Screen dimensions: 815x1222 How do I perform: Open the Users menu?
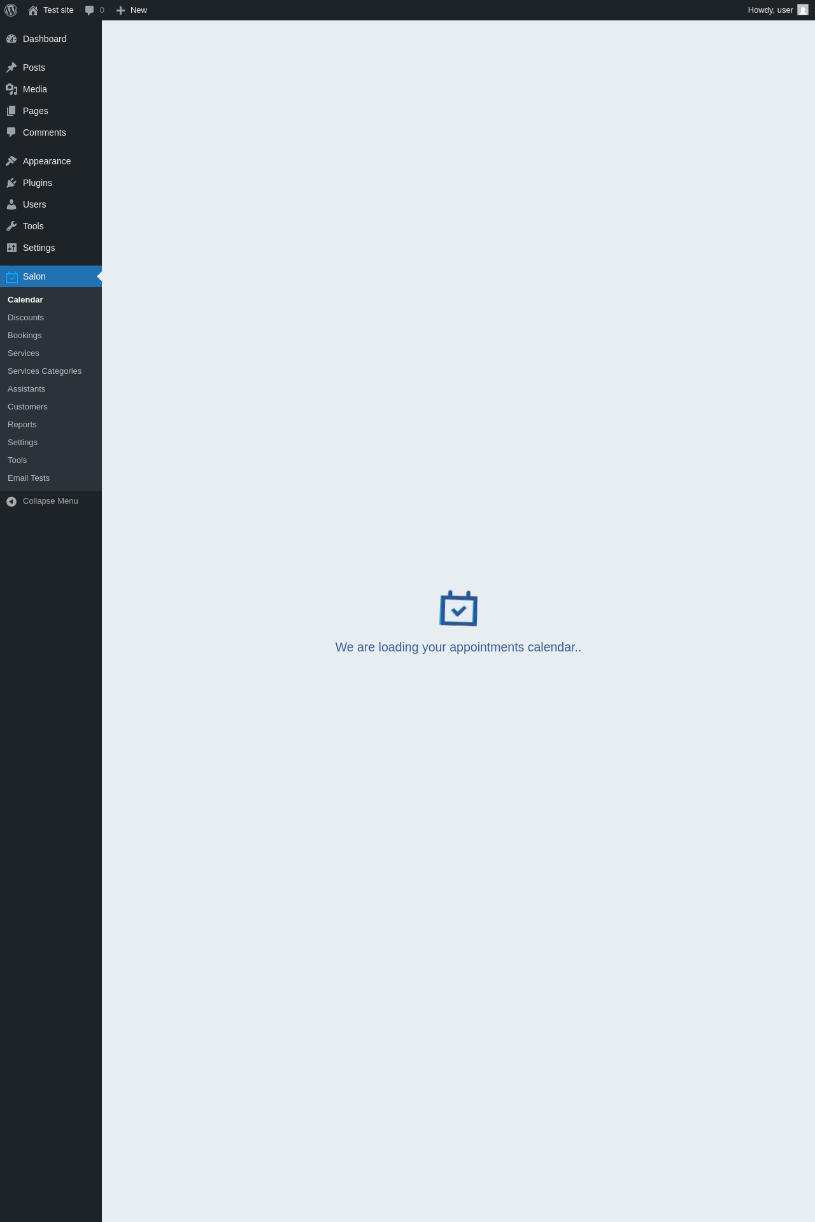click(51, 204)
